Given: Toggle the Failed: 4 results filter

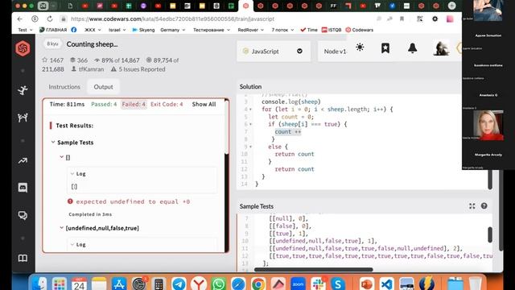Looking at the screenshot, I should point(134,104).
